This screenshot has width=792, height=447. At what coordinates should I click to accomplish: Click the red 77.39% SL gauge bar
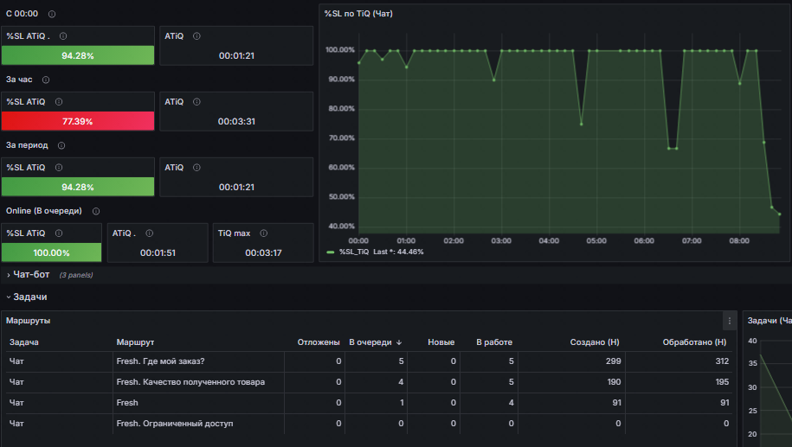(78, 121)
